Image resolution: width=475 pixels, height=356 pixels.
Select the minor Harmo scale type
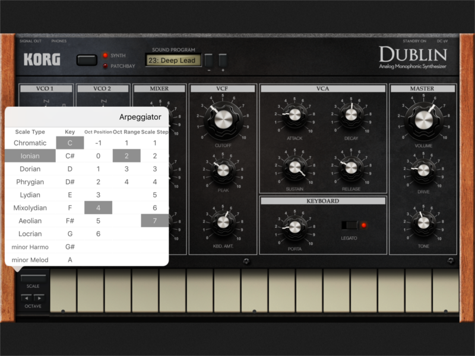tap(30, 247)
